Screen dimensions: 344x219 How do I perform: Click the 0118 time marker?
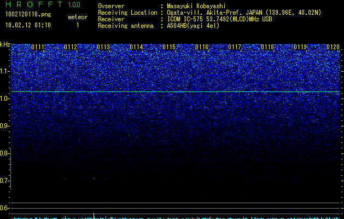tap(267, 47)
